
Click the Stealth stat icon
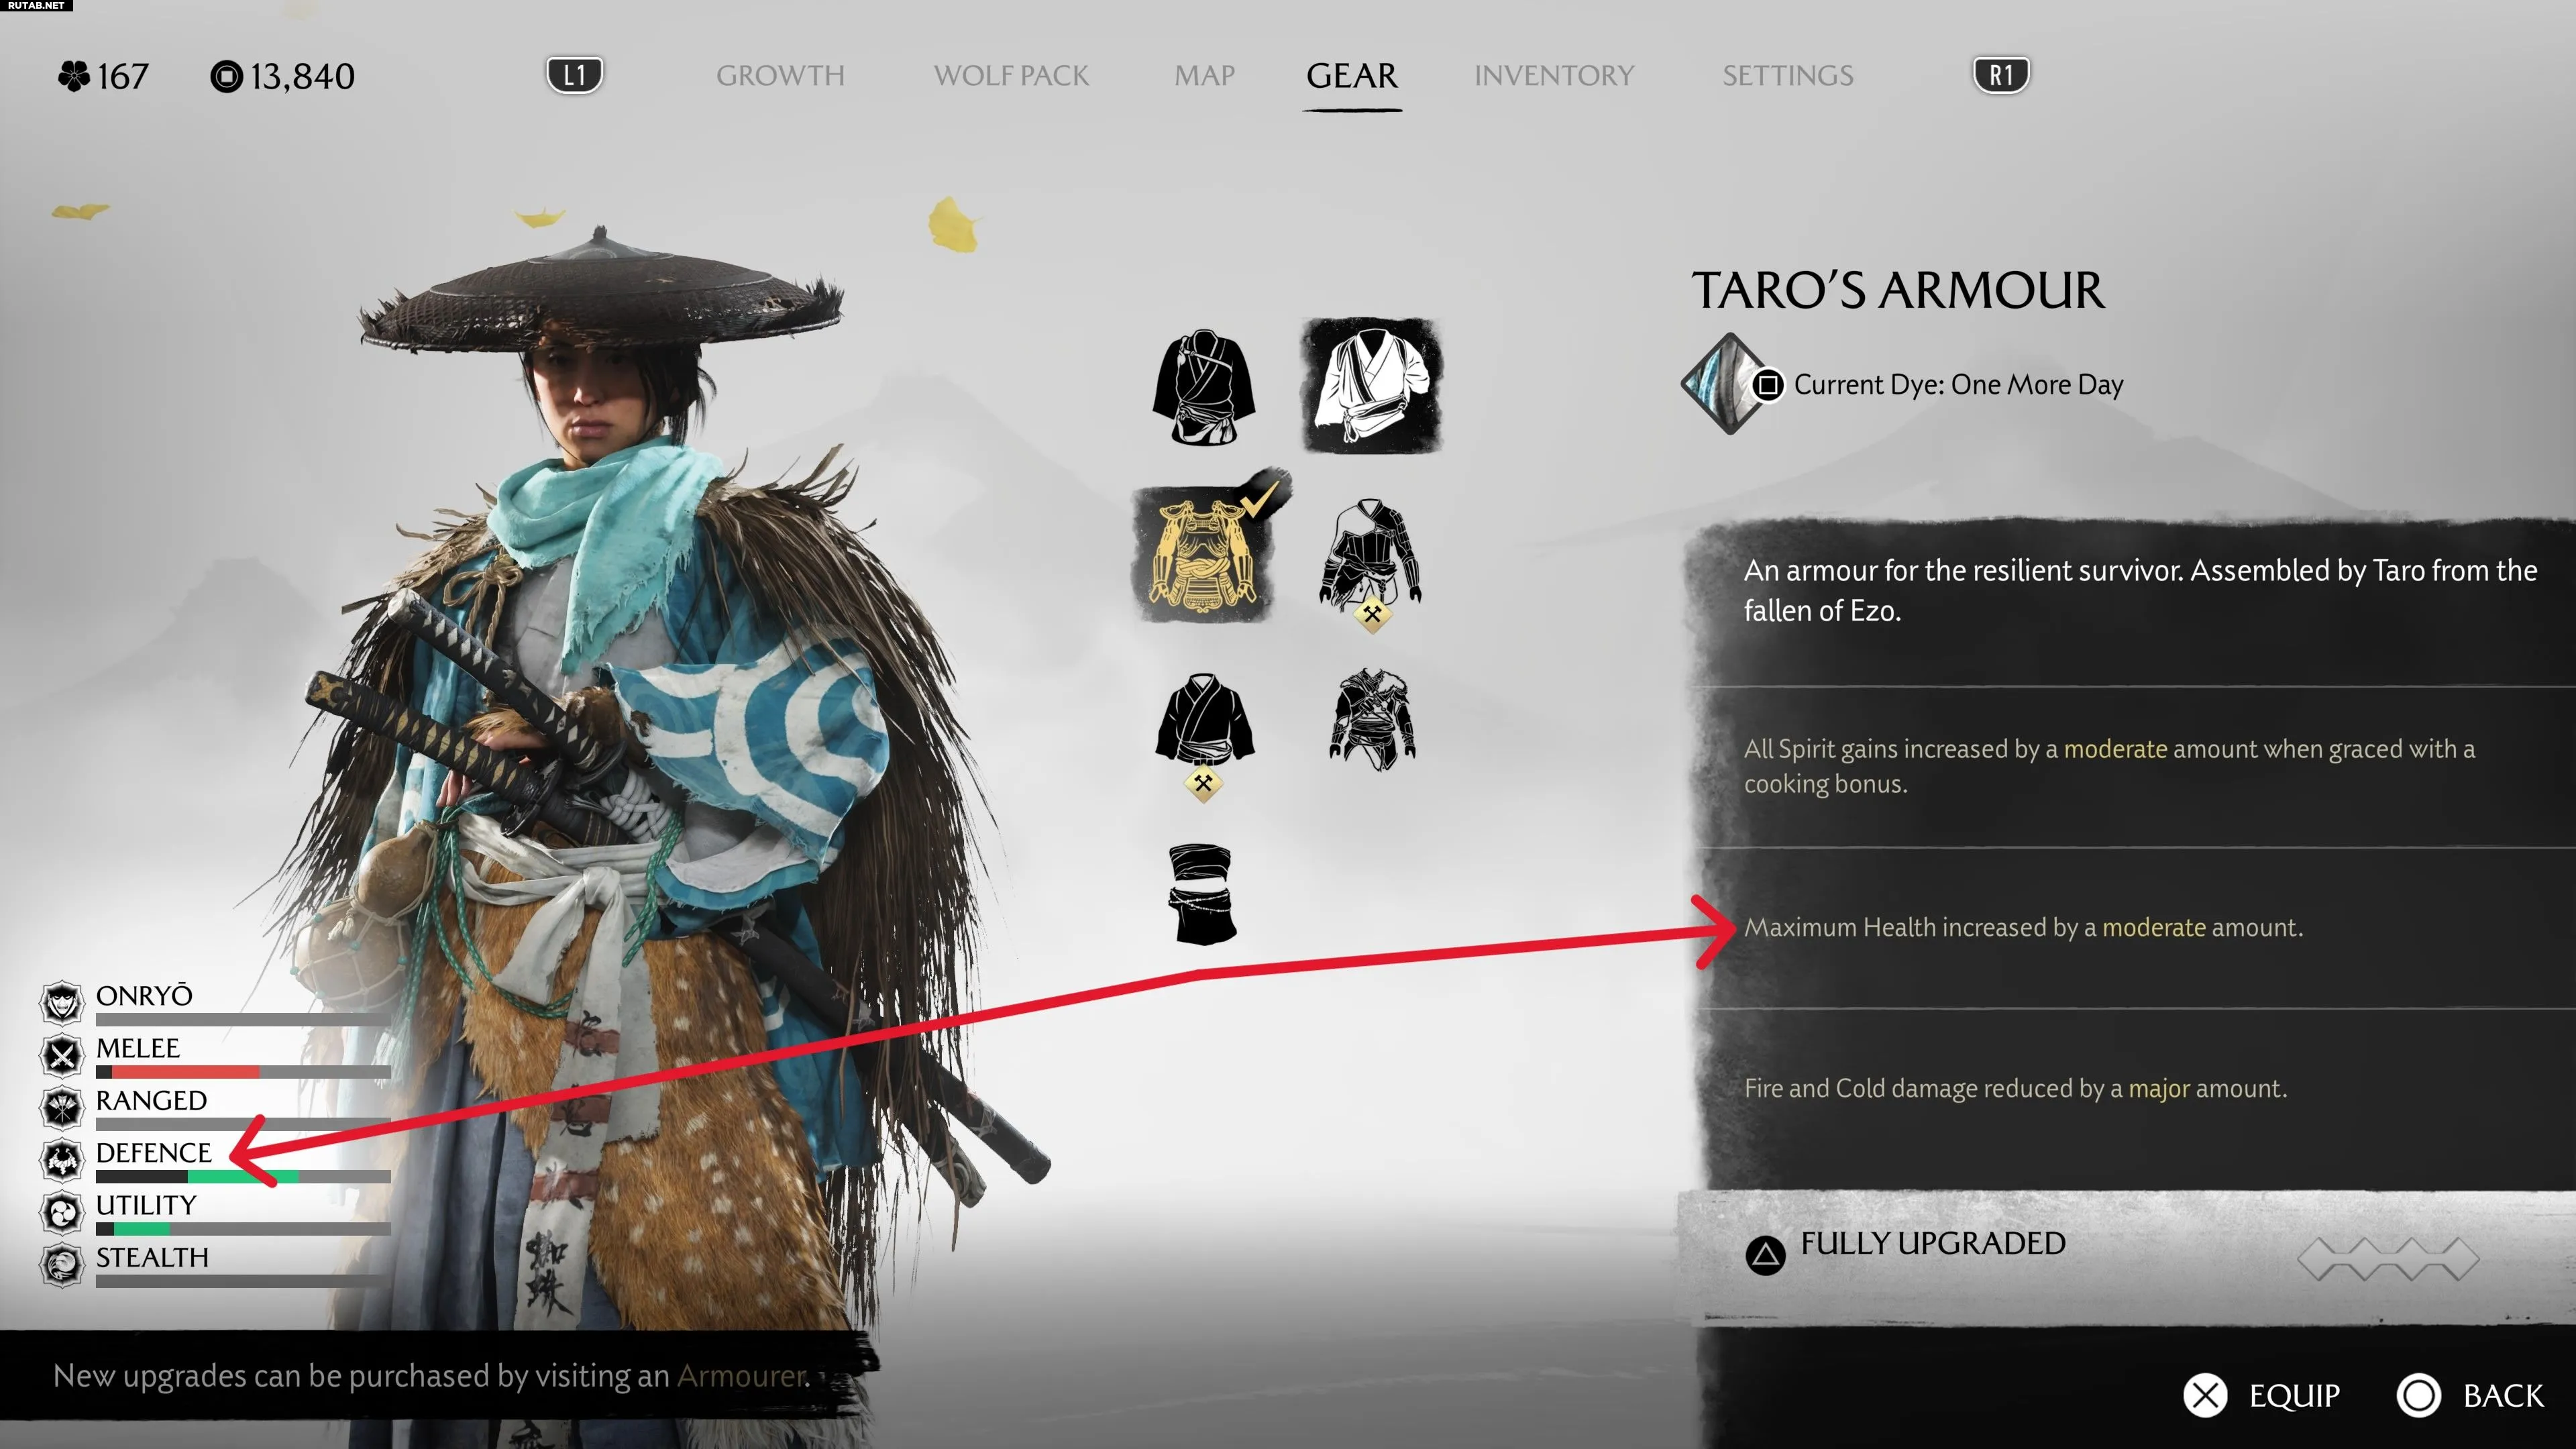[62, 1264]
